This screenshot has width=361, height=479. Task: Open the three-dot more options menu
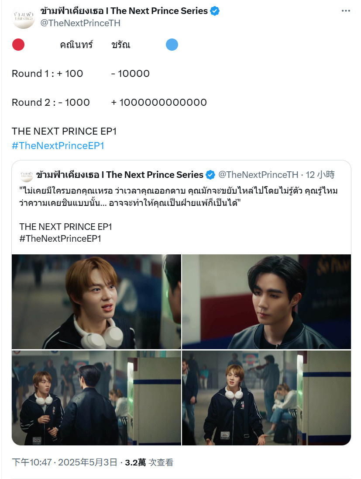346,11
